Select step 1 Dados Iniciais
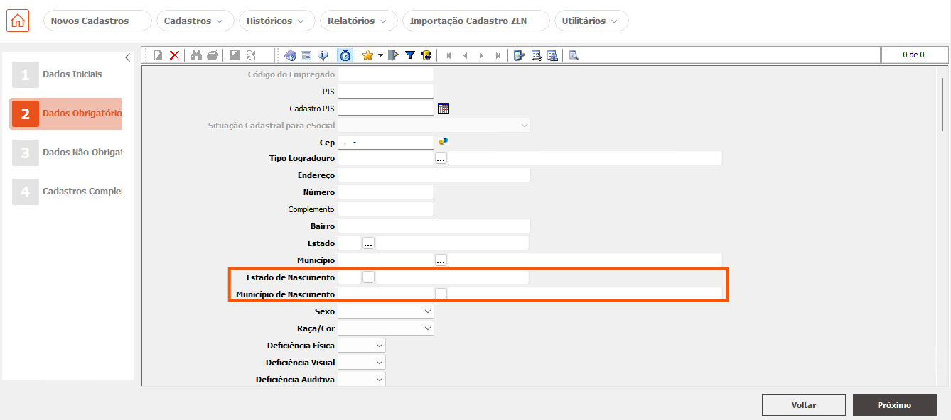 [66, 74]
